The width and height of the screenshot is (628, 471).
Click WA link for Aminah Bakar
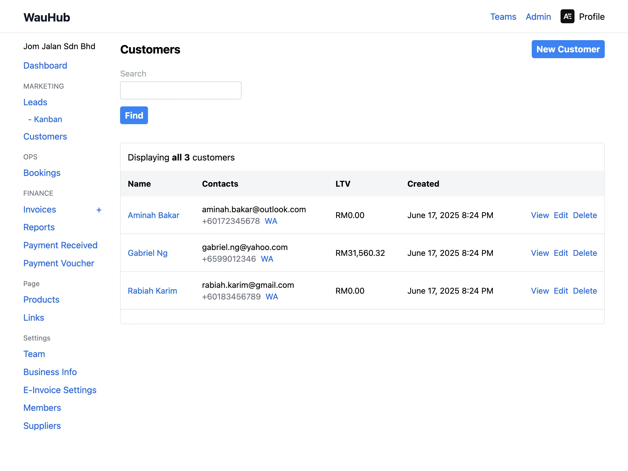click(x=271, y=221)
